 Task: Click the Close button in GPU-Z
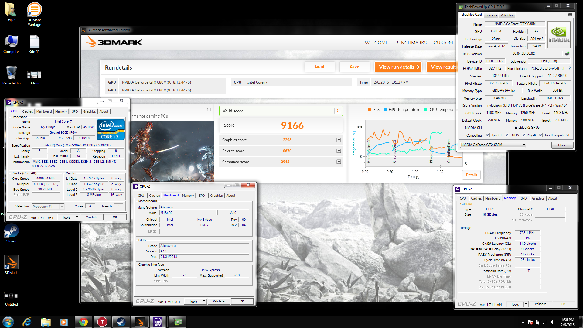tap(562, 145)
